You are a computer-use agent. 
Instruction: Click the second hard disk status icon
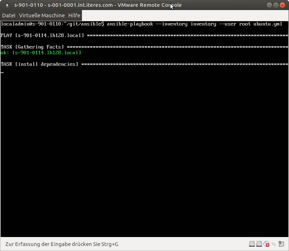pyautogui.click(x=259, y=244)
